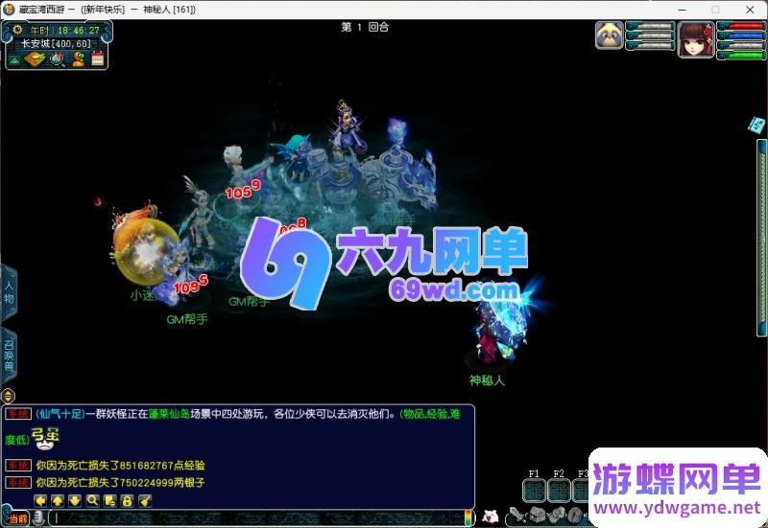
Task: Click the sun day-time icon beside 午时
Action: 17,30
